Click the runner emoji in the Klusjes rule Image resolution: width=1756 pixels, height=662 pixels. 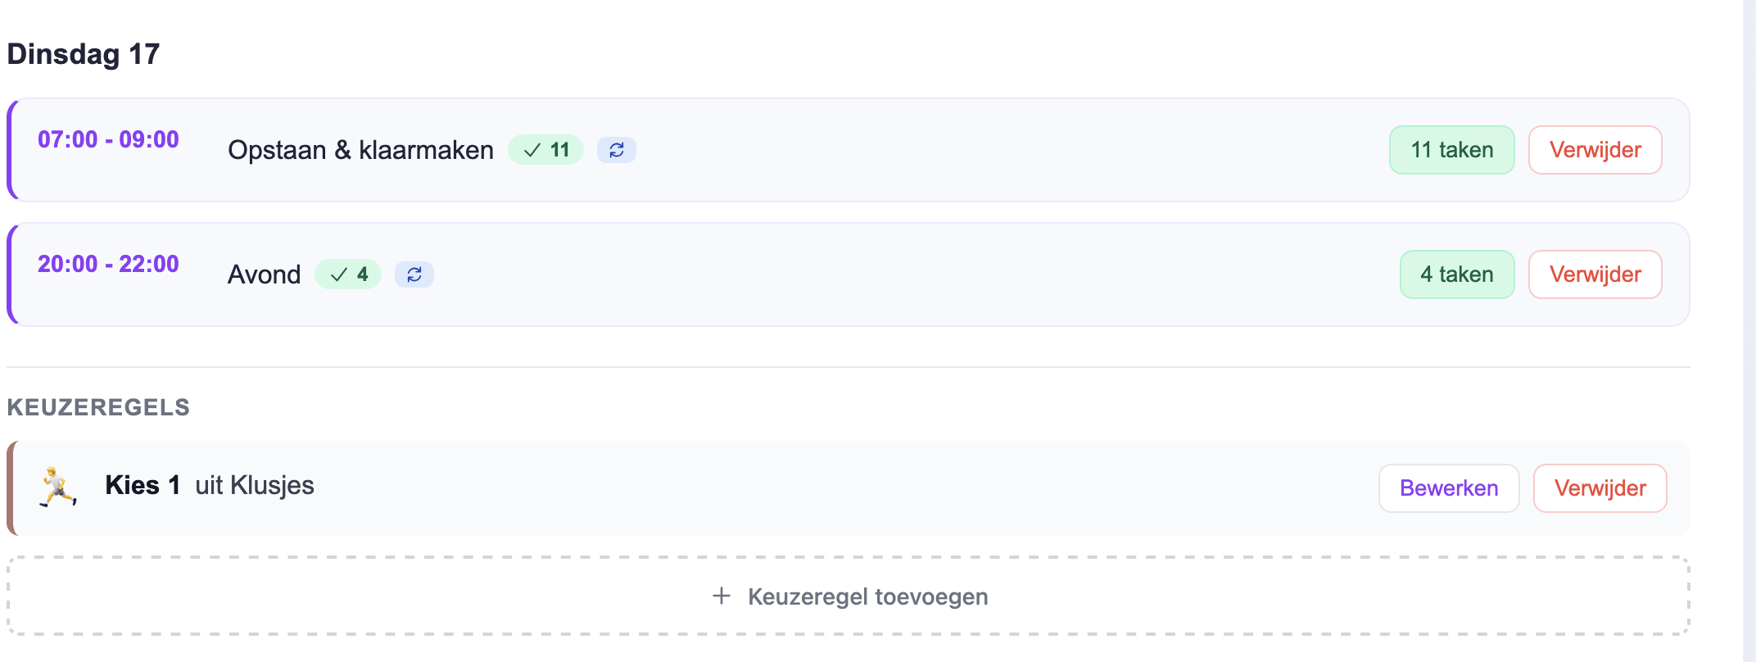pos(58,487)
